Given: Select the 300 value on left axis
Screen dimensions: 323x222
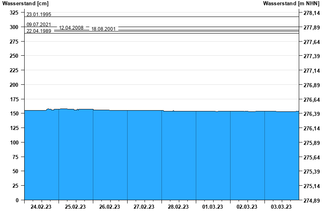Looking at the screenshot, I should coord(14,27).
